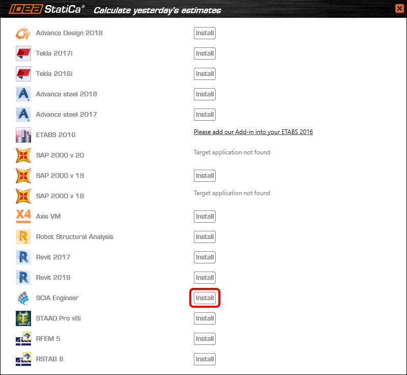Install the Revit 2017 plugin
This screenshot has width=407, height=375.
point(205,257)
